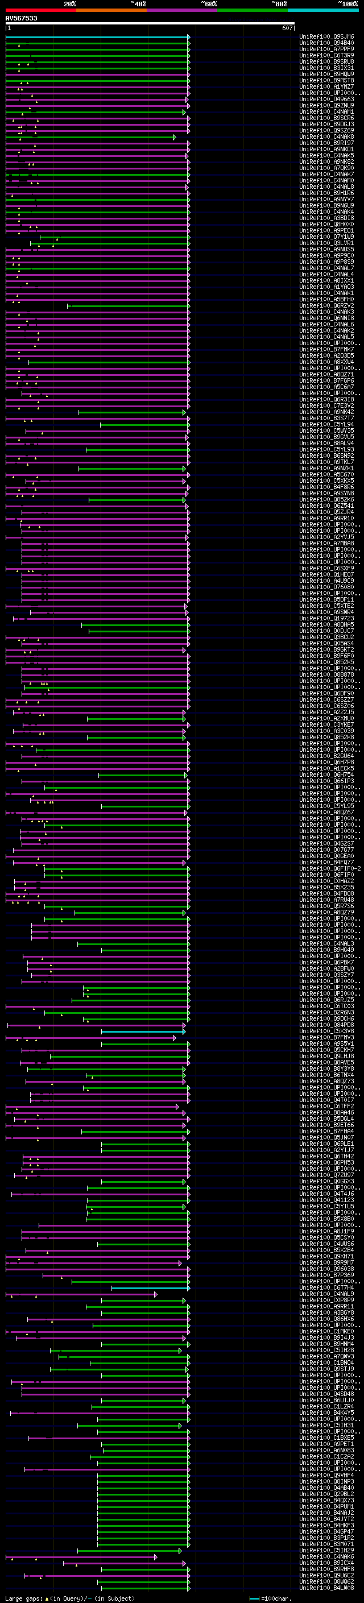Click the UniRef100_Q9VHF4 label
Viewport: 364px width, 1603px height.
coord(326,1476)
